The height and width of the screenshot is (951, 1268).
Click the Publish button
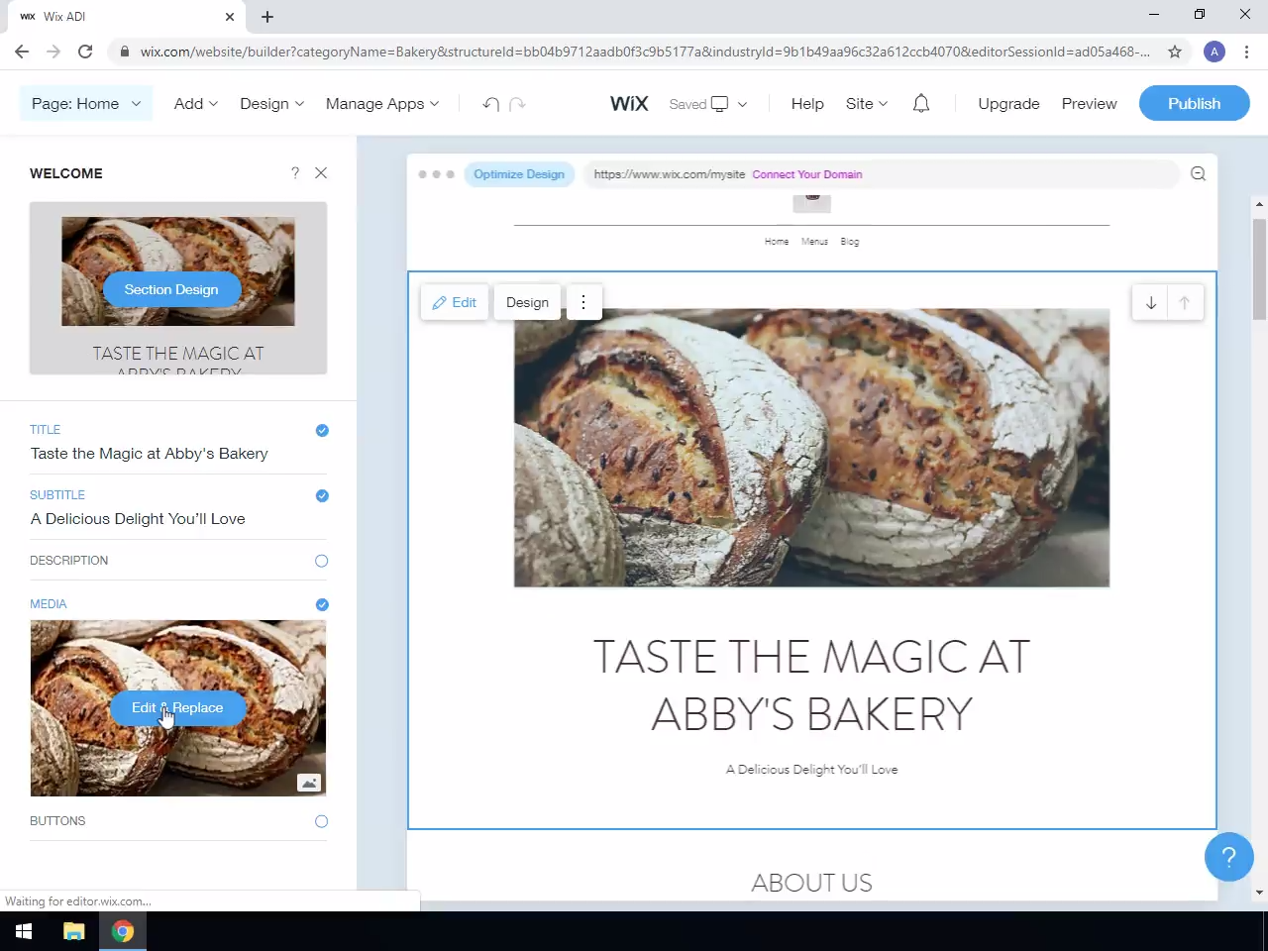pos(1194,104)
